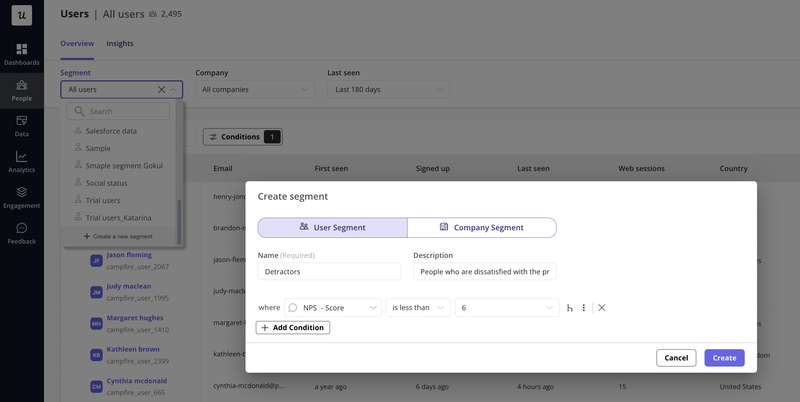Viewport: 800px width, 402px height.
Task: Remove the NPS Score condition
Action: point(602,308)
